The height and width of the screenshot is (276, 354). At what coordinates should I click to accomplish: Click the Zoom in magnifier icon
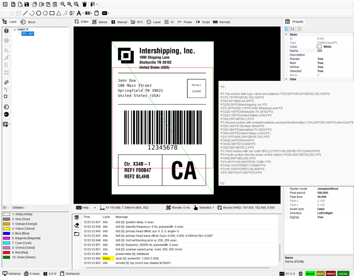[x=70, y=4]
